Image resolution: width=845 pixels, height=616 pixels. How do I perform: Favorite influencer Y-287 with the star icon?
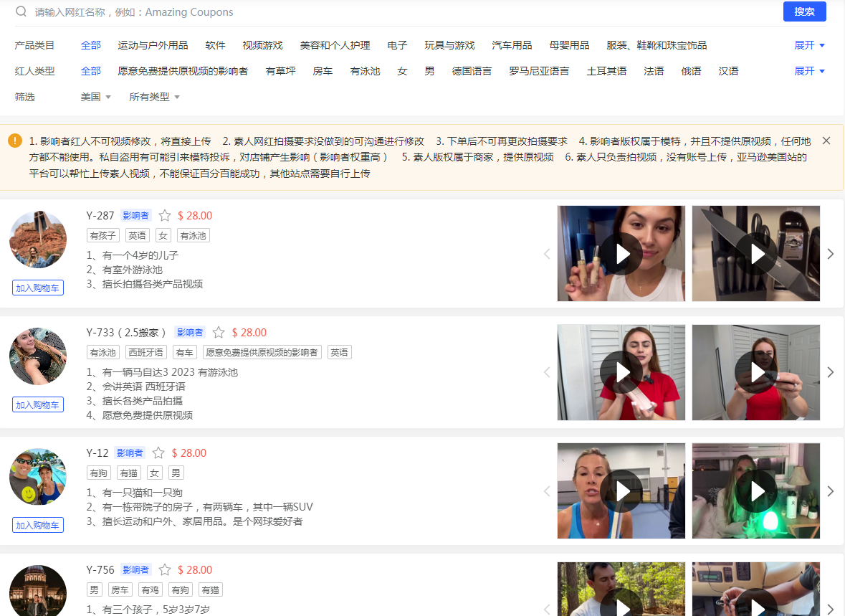[x=164, y=215]
